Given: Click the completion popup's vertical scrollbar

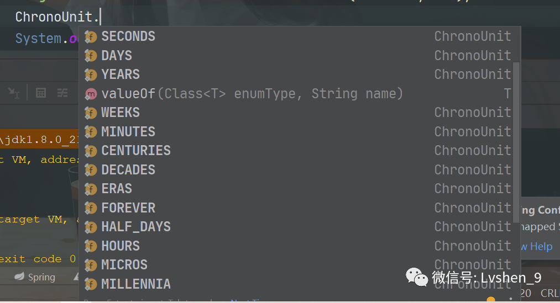Looking at the screenshot, I should tap(516, 138).
